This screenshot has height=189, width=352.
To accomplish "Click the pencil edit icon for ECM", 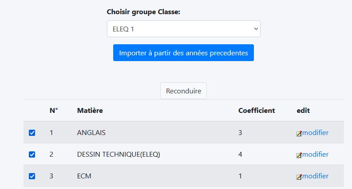I will (x=299, y=177).
